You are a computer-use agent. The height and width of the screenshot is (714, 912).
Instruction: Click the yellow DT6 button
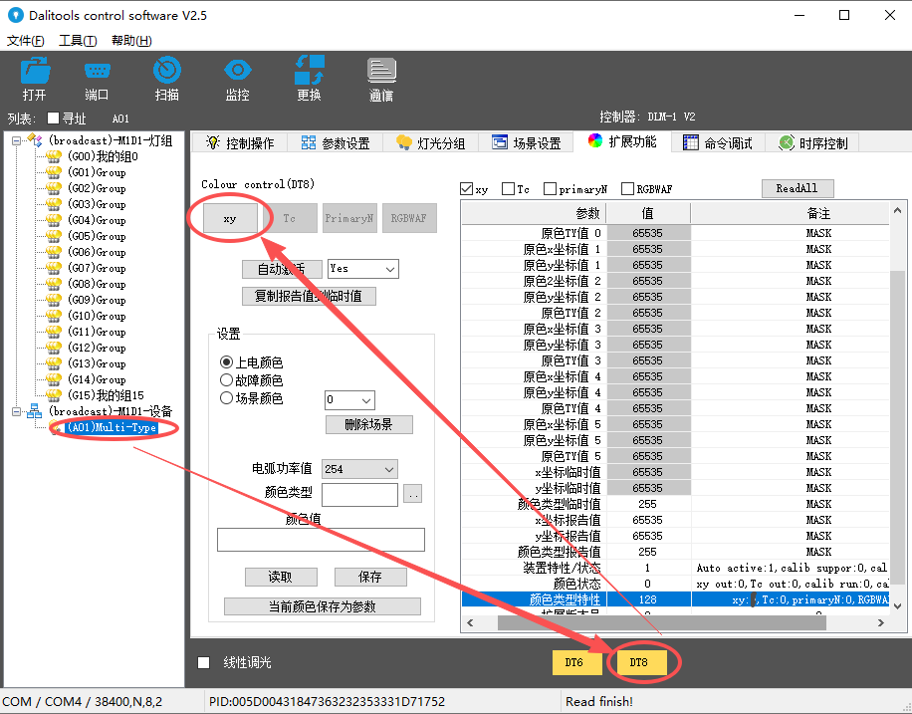pos(573,662)
